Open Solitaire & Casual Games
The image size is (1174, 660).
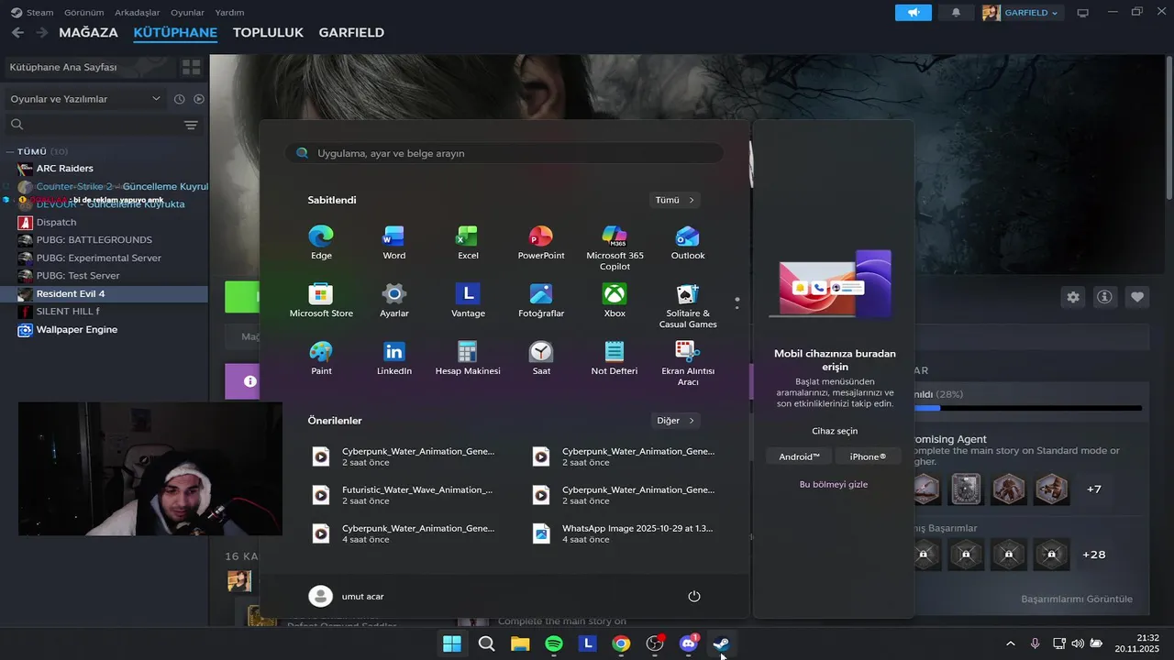(688, 306)
